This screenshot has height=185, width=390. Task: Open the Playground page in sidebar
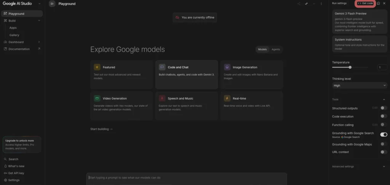22,14
